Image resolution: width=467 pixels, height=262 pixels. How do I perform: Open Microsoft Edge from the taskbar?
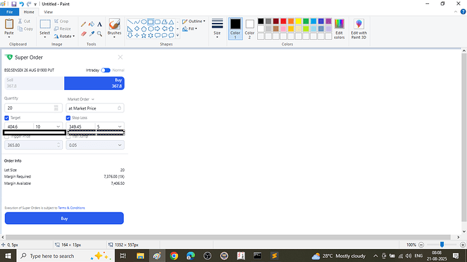(191, 256)
